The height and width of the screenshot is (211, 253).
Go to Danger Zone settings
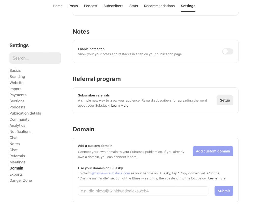pyautogui.click(x=21, y=180)
